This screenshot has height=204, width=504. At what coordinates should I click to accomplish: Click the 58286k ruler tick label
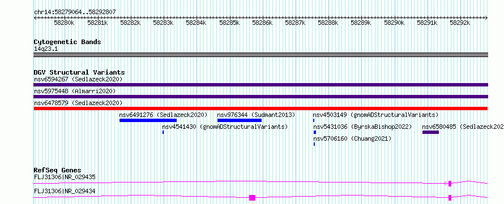coord(262,23)
